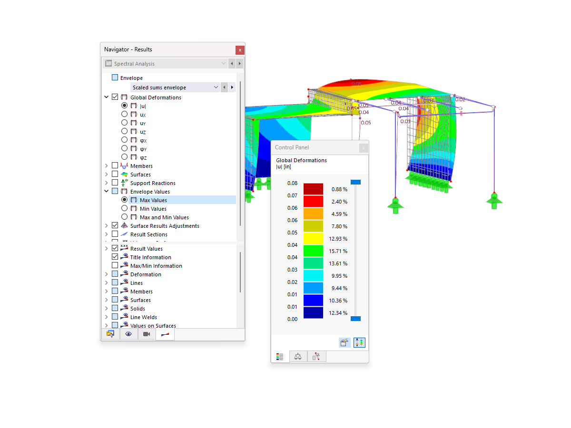Collapse the Envelope Values node
Image resolution: width=571 pixels, height=428 pixels.
(x=107, y=192)
